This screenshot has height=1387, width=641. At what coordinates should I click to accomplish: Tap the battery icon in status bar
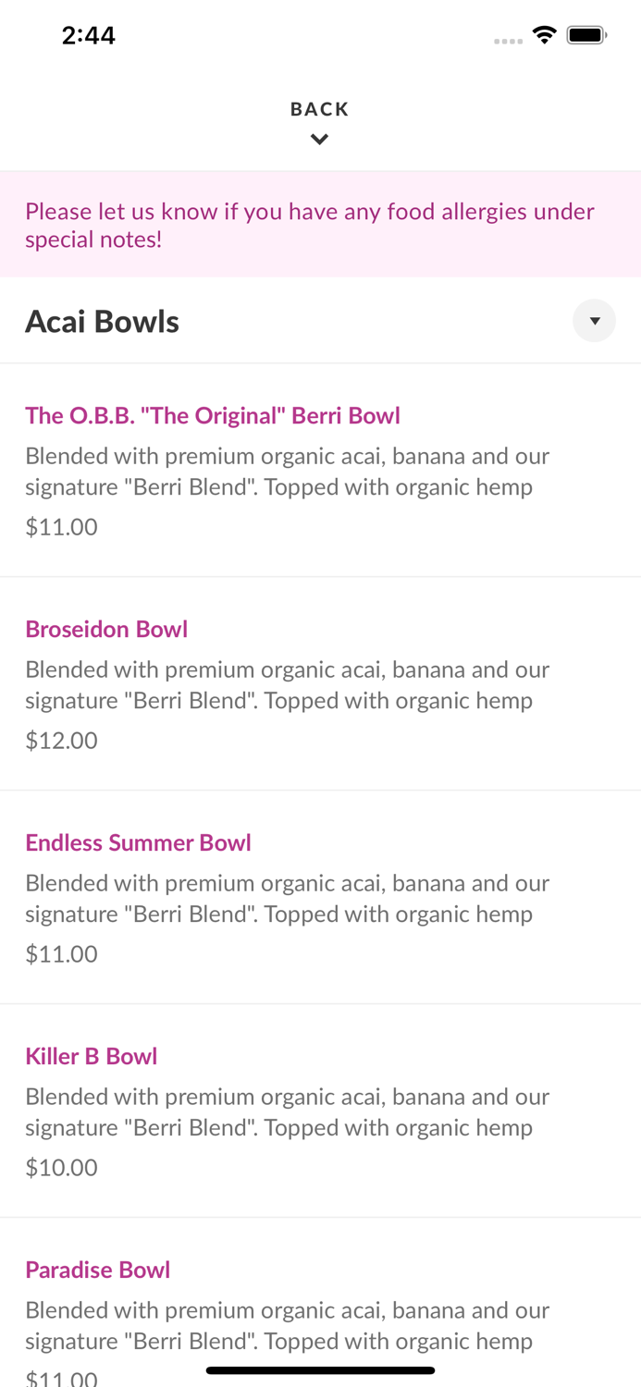click(x=586, y=33)
